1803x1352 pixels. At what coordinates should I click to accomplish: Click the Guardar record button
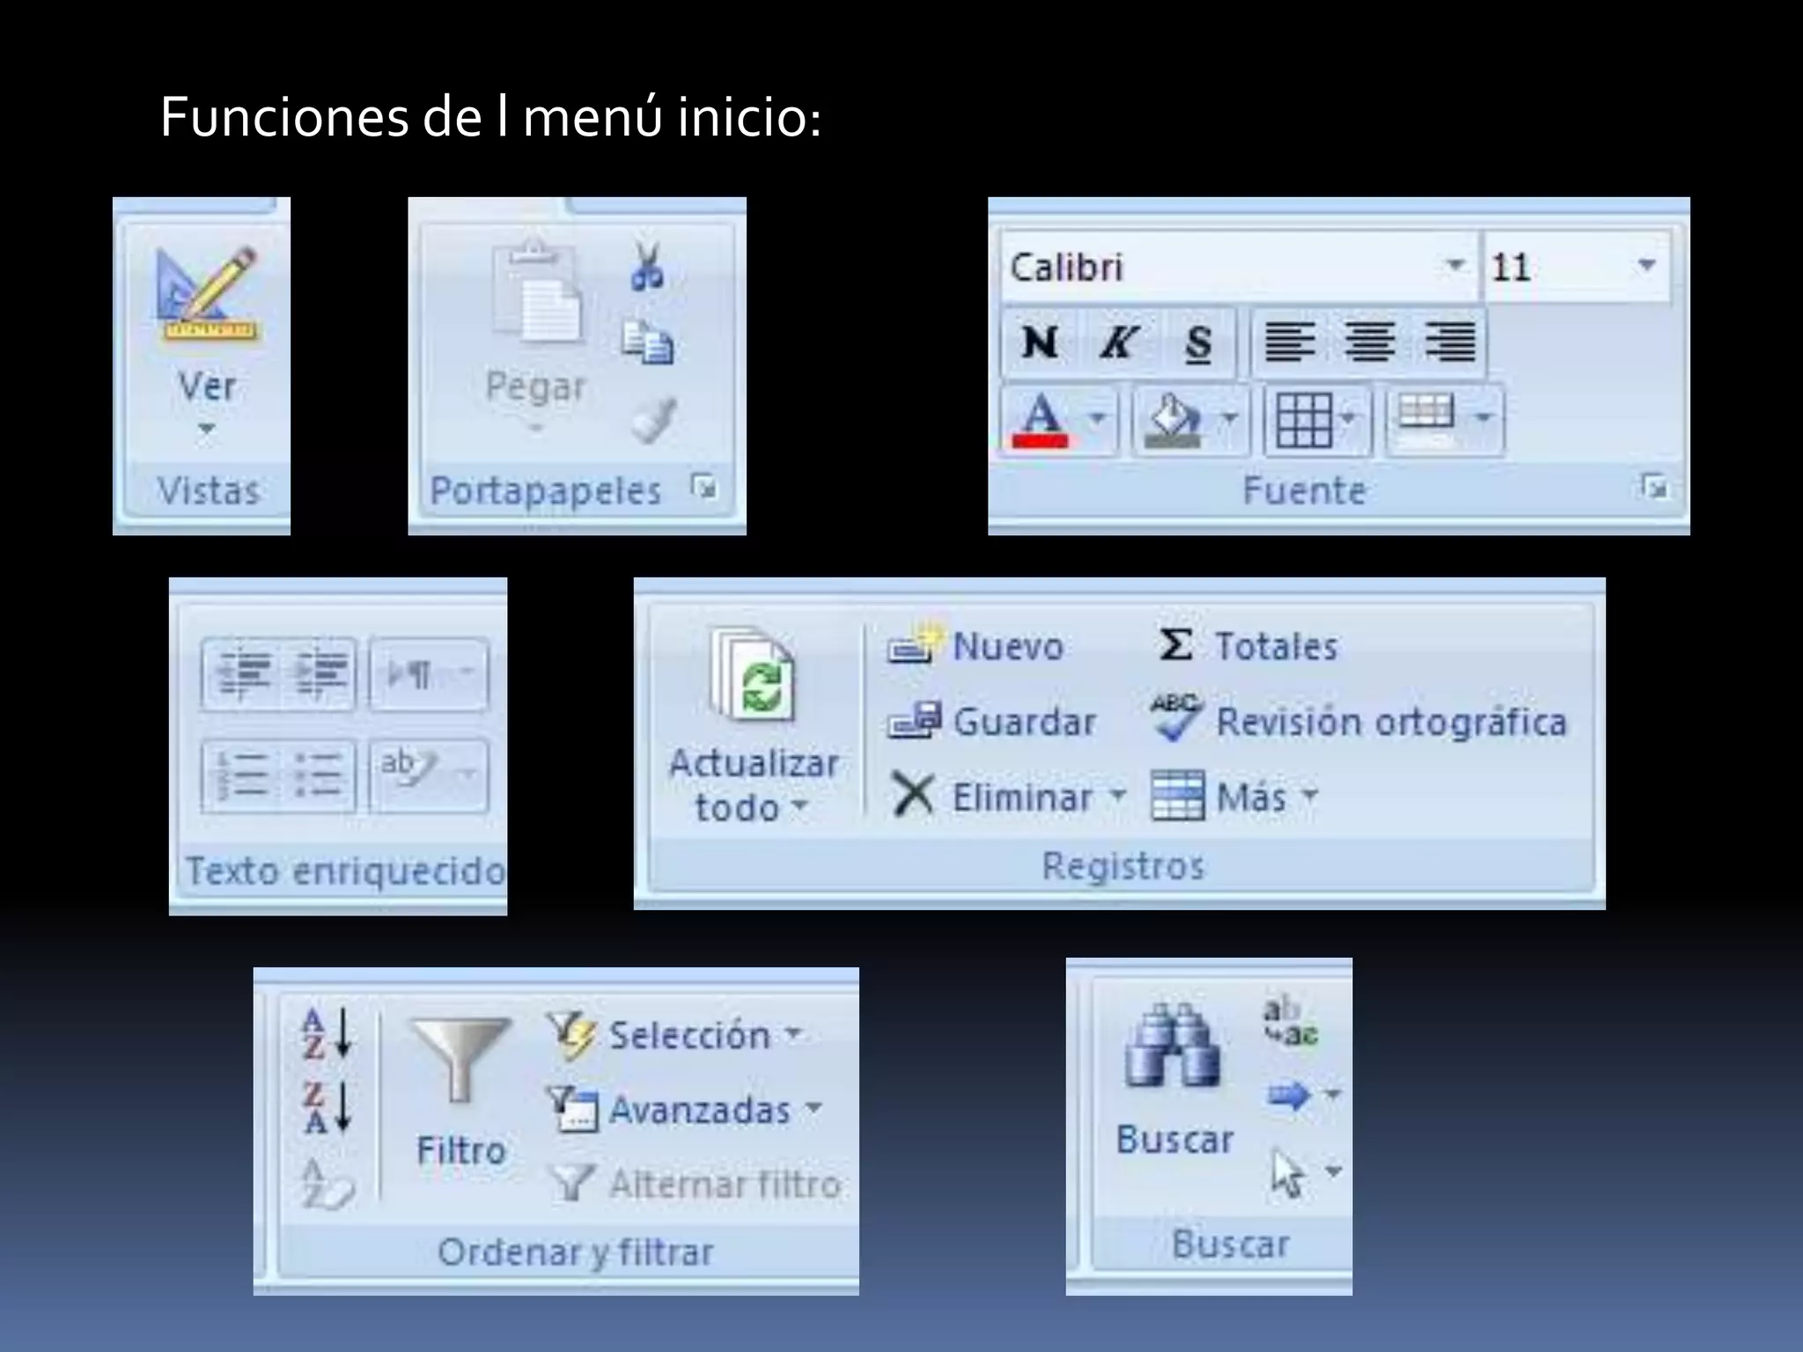point(992,722)
